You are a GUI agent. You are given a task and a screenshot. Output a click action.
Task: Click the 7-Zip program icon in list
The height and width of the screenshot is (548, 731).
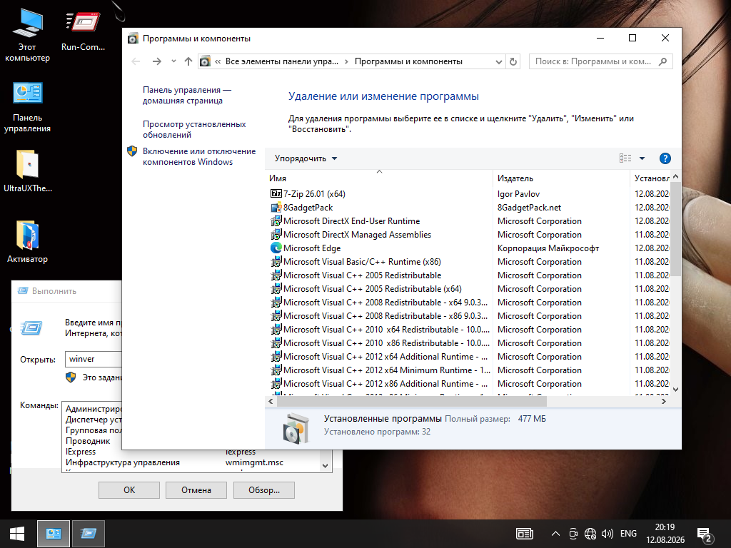pos(276,193)
